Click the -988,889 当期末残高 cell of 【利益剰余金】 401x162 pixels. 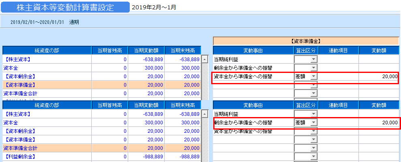click(183, 156)
